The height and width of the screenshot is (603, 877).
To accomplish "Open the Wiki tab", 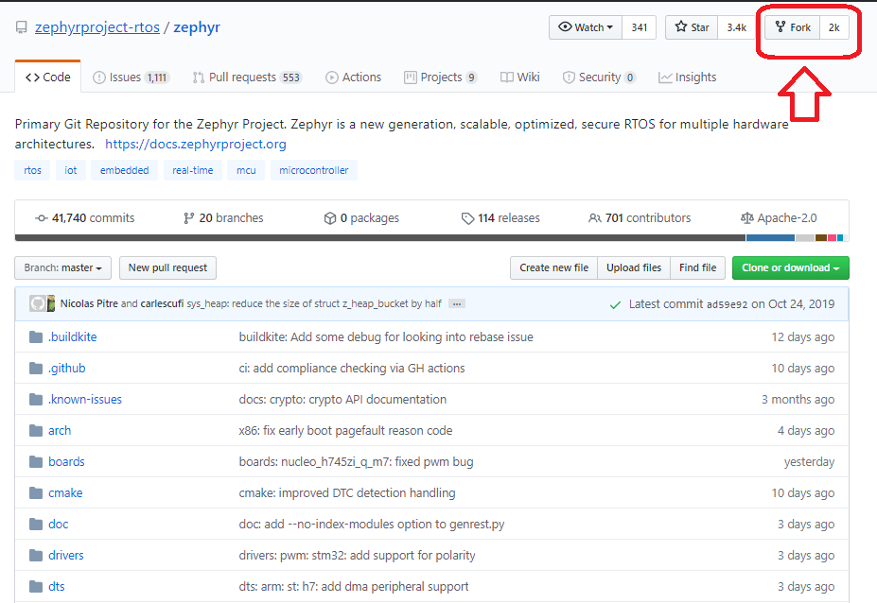I will click(x=519, y=78).
